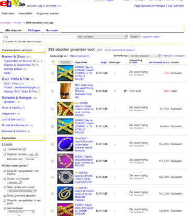Open the 'Site-overzicht' link
193x216 pixels.
click(176, 6)
